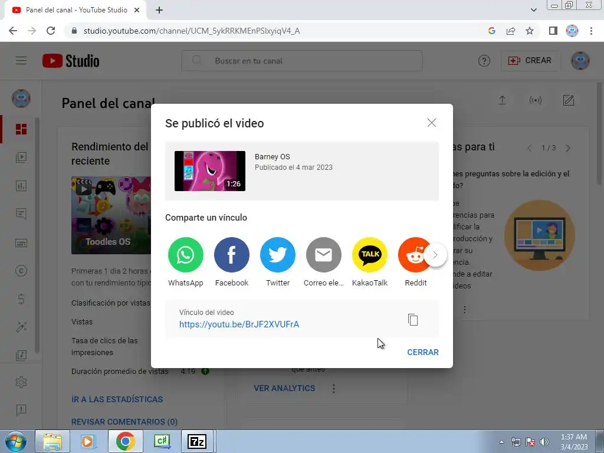Open the account avatar in Studio header
Screen dimensions: 604x453
click(x=580, y=61)
